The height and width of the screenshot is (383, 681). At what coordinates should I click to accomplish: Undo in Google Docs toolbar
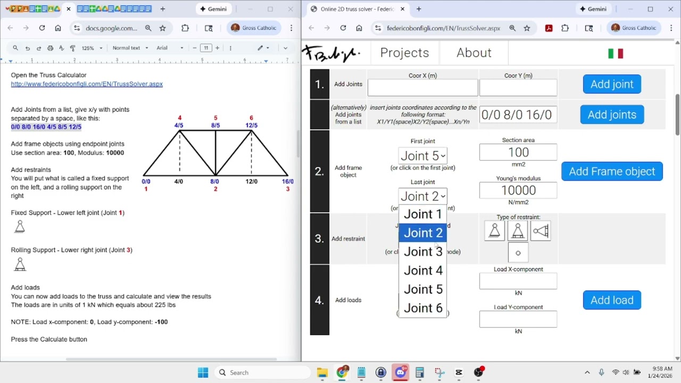tap(28, 48)
